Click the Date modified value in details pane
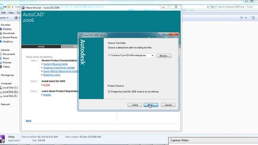The height and width of the screenshot is (145, 258). (x=48, y=137)
